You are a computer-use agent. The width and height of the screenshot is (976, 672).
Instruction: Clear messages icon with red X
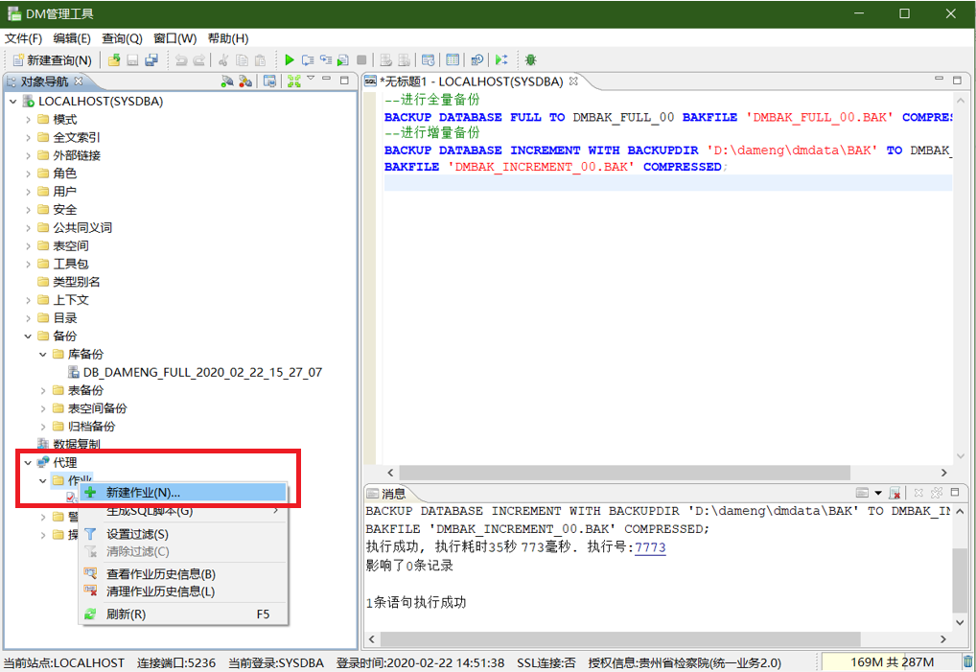tap(895, 493)
